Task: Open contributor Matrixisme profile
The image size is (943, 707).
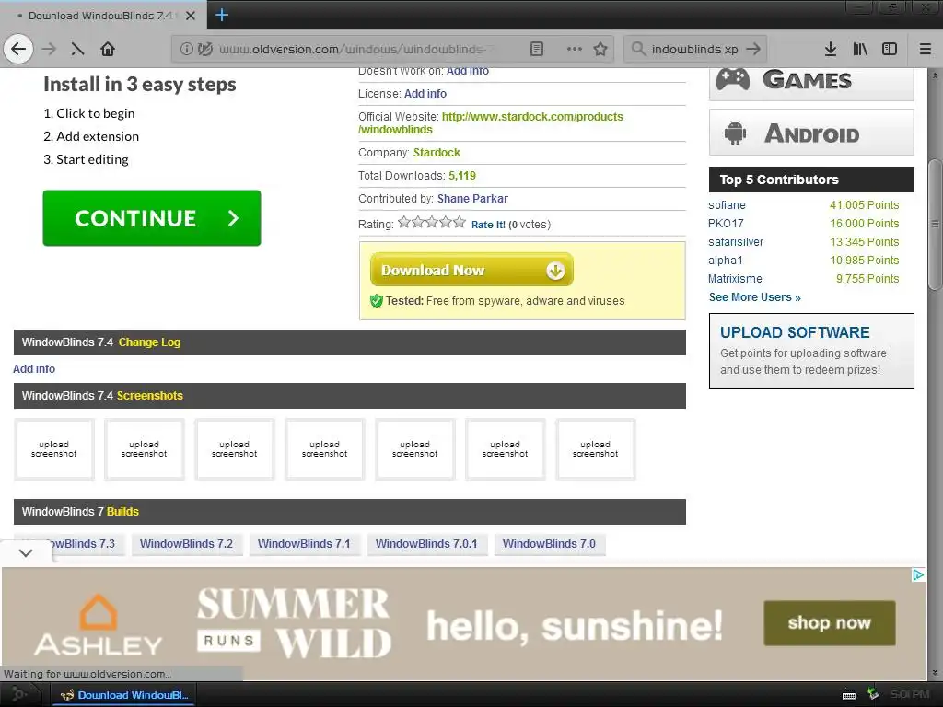Action: point(735,278)
